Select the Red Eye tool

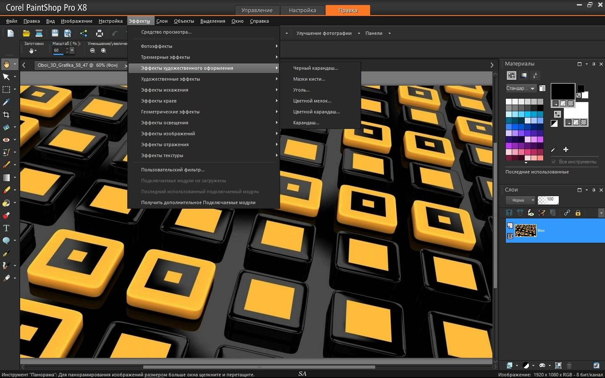pyautogui.click(x=6, y=140)
